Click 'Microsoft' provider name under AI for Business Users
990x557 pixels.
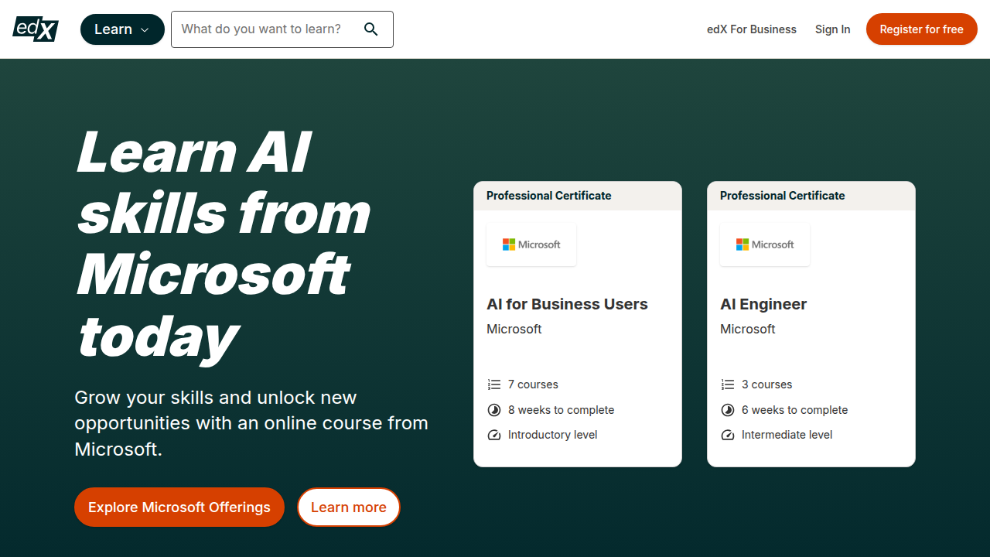[514, 329]
